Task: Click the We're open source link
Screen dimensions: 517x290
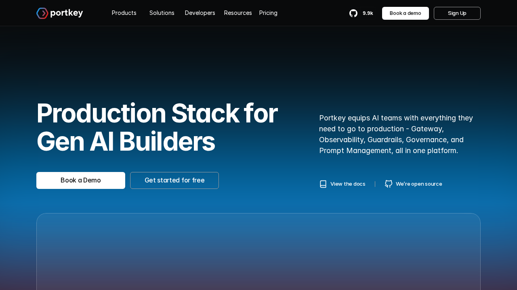Action: (x=419, y=184)
